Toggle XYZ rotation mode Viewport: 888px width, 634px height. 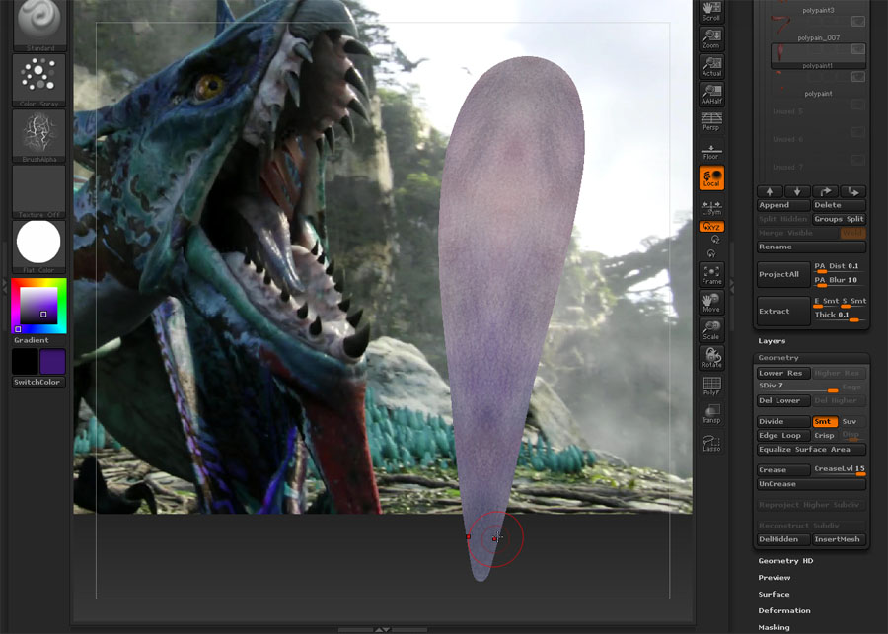tap(711, 227)
